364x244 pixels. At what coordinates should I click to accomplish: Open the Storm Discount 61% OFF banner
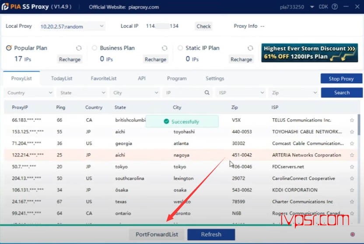309,53
